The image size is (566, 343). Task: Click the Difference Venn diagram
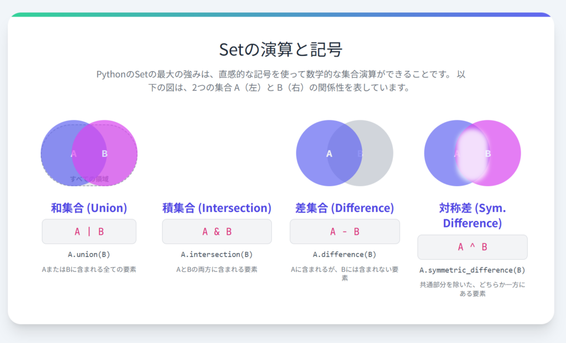coord(344,153)
